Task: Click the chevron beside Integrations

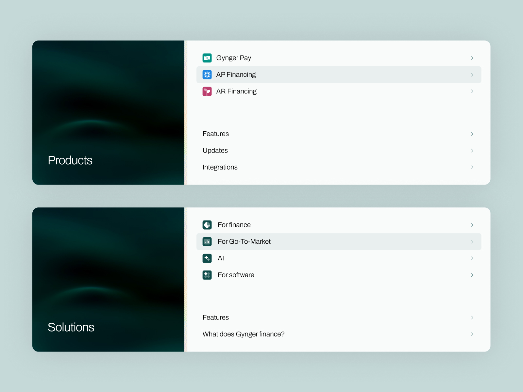Action: [x=472, y=167]
